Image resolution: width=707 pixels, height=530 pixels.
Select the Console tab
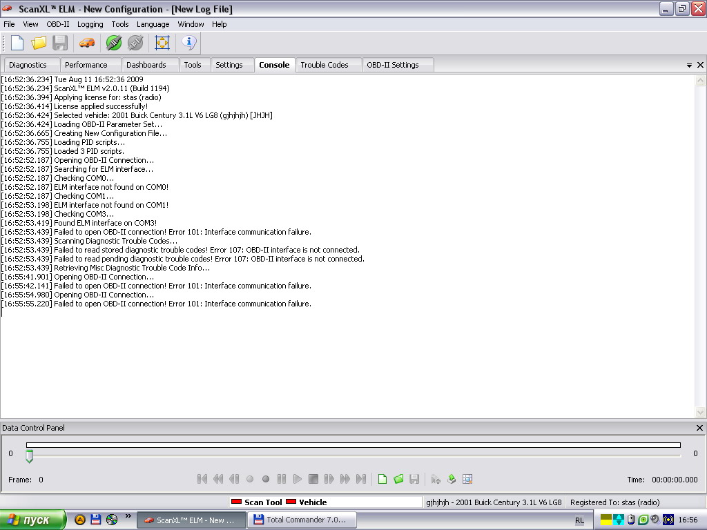274,65
